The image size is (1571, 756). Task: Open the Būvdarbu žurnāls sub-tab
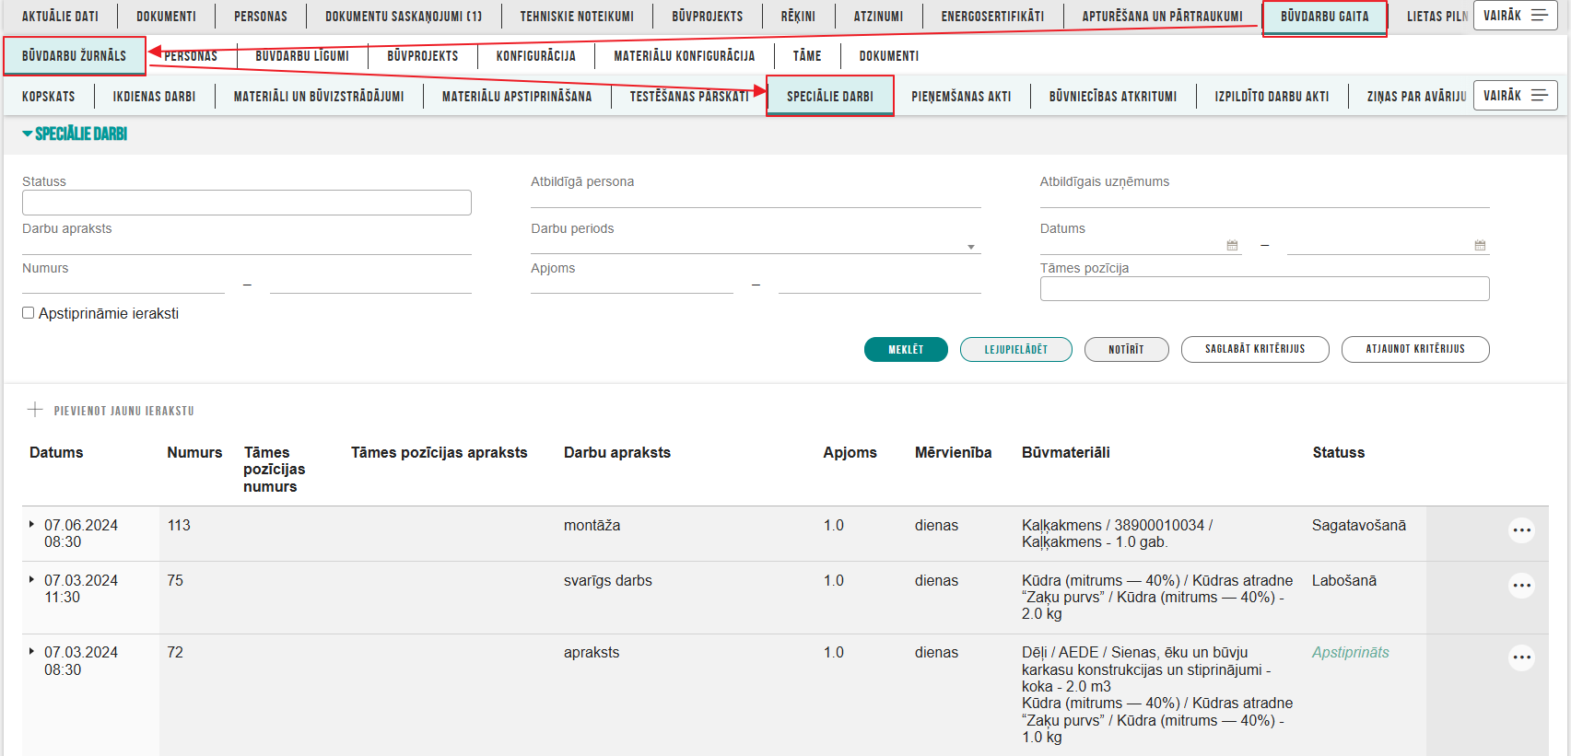click(74, 56)
